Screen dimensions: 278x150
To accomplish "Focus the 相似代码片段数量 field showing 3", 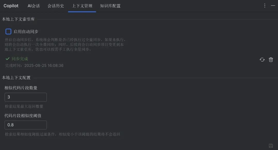I will (26, 97).
